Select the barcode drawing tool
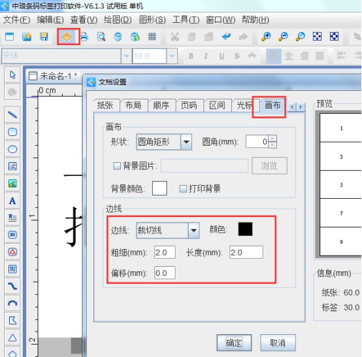 tap(12, 235)
